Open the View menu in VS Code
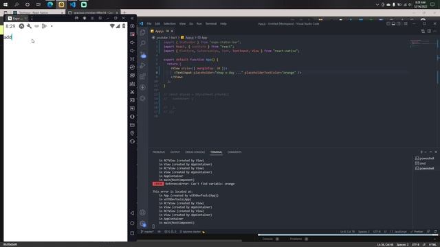This screenshot has height=247, width=440. point(182,24)
